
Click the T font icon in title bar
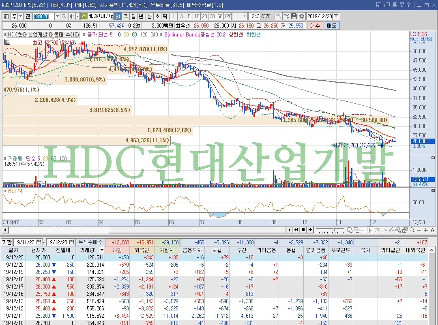(401, 5)
